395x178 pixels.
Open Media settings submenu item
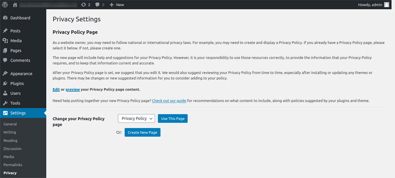(x=8, y=156)
